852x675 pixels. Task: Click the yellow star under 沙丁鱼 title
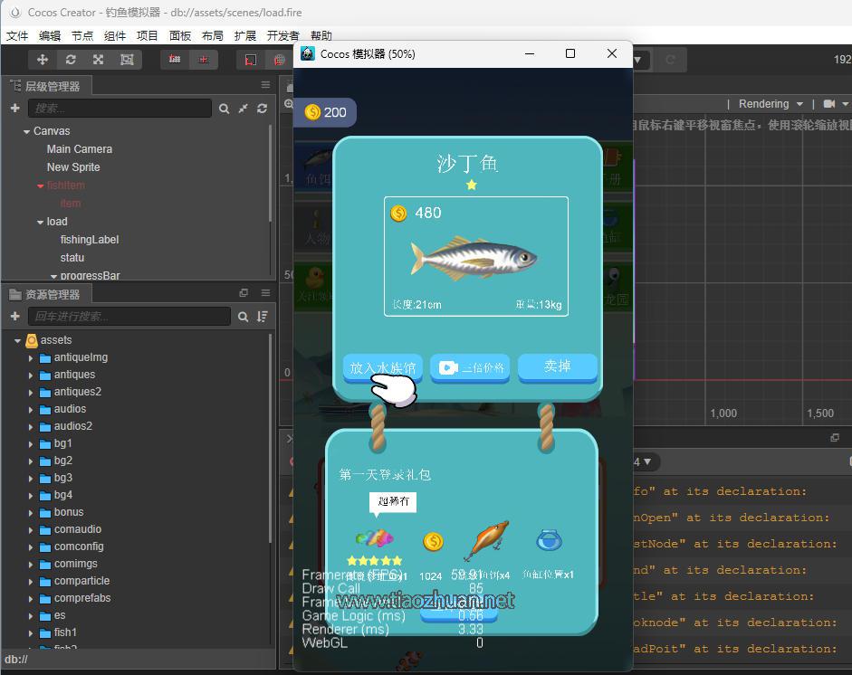(x=472, y=185)
